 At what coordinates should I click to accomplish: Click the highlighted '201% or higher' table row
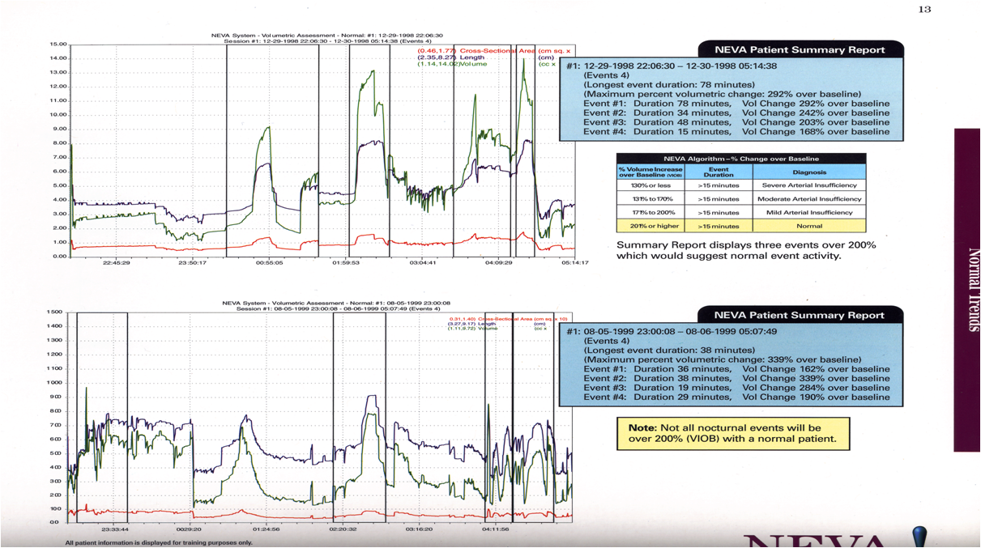[x=740, y=226]
